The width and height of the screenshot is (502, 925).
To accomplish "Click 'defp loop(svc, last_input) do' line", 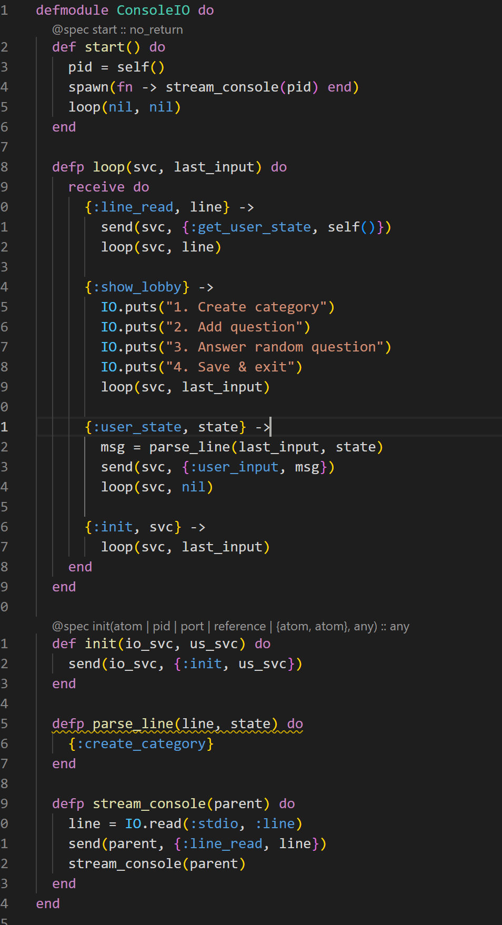I will tap(169, 167).
